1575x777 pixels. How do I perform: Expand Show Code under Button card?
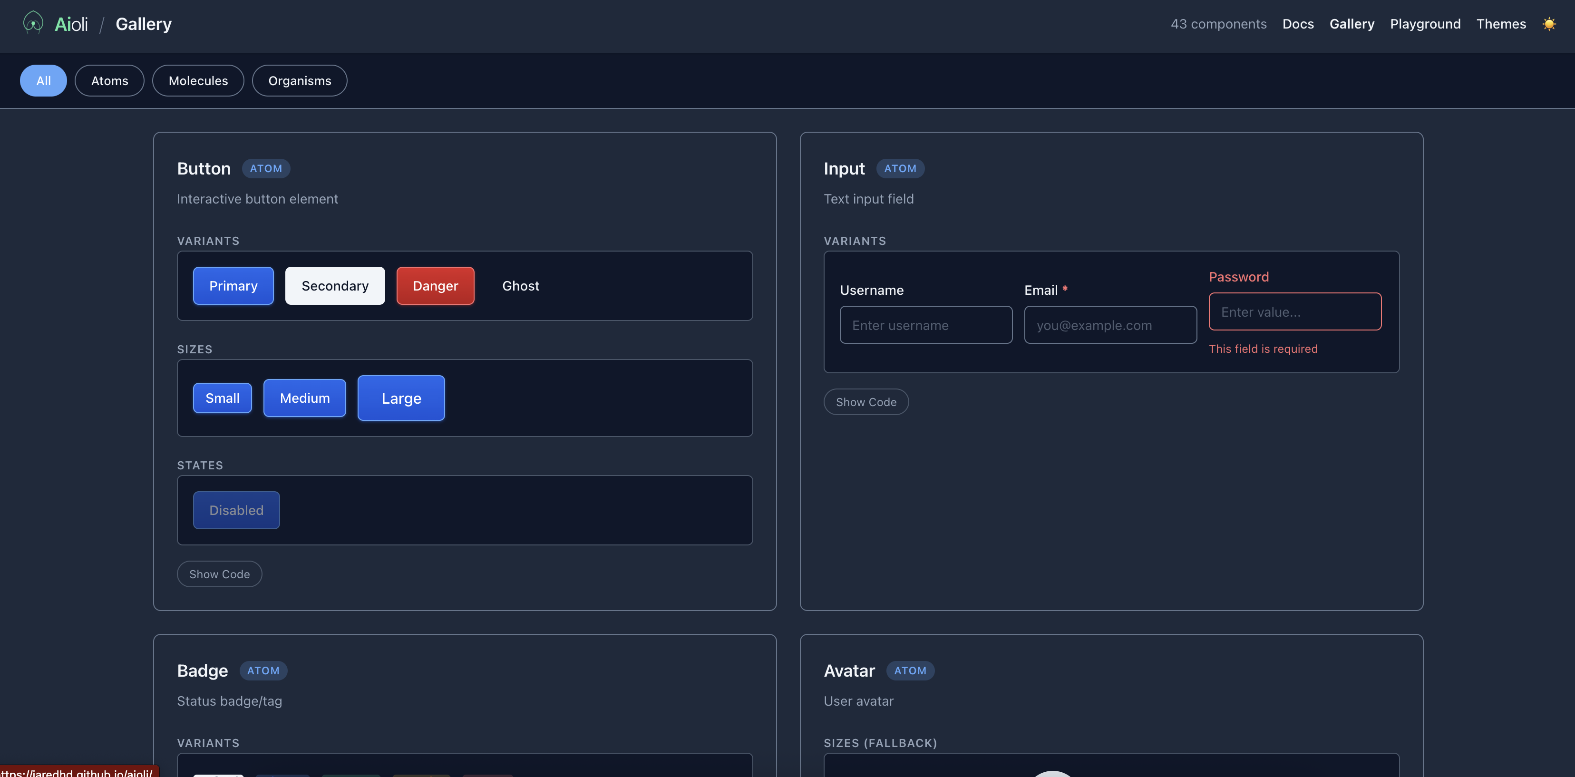[x=220, y=574]
